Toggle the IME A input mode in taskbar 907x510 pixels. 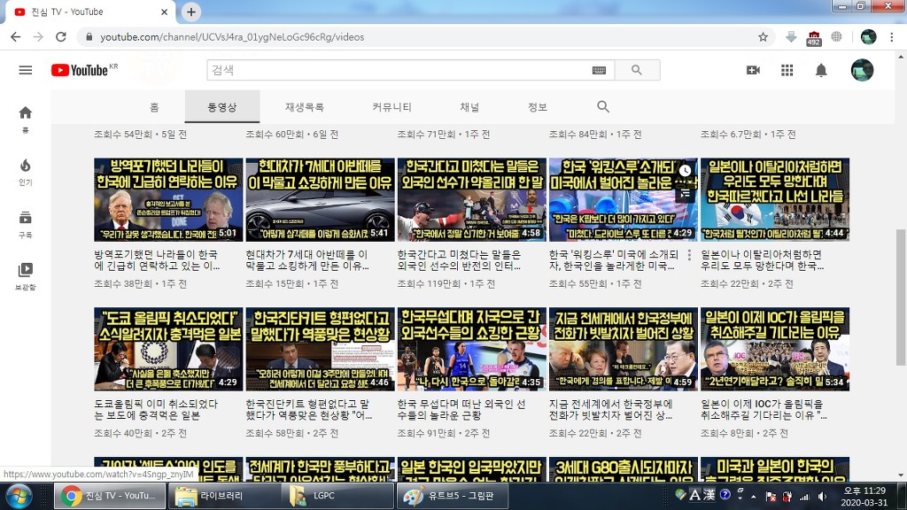(695, 496)
